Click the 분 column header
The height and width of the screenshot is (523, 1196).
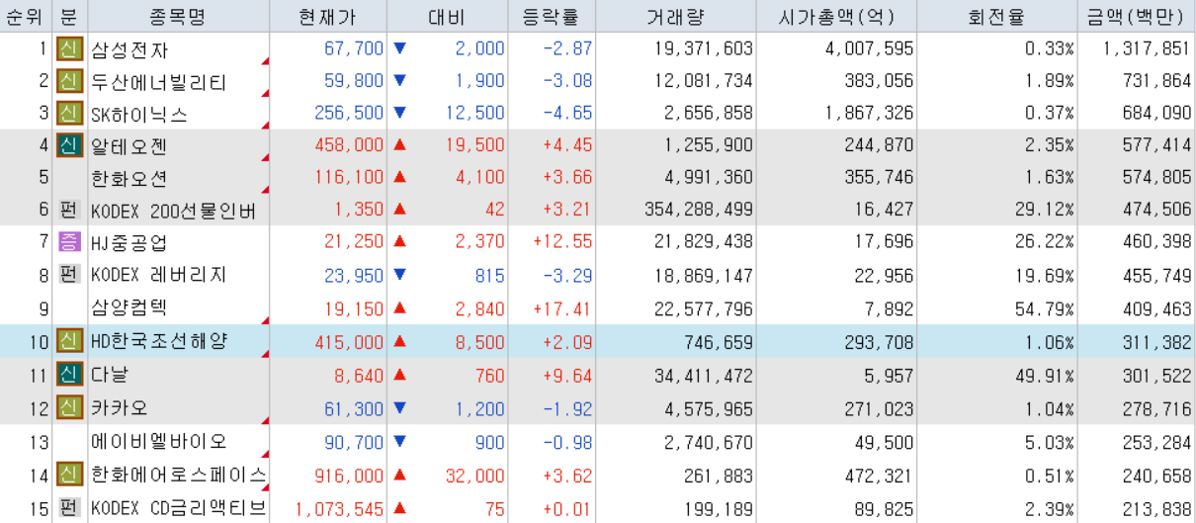click(69, 17)
